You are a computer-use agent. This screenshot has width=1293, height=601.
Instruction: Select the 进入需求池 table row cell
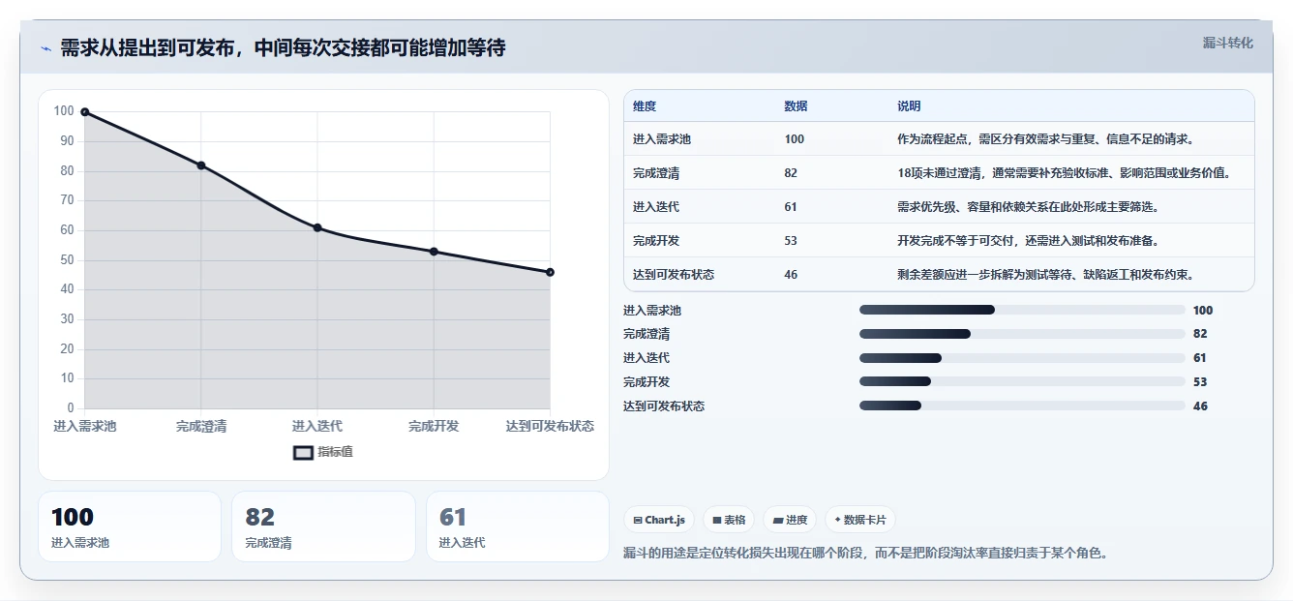click(x=662, y=139)
